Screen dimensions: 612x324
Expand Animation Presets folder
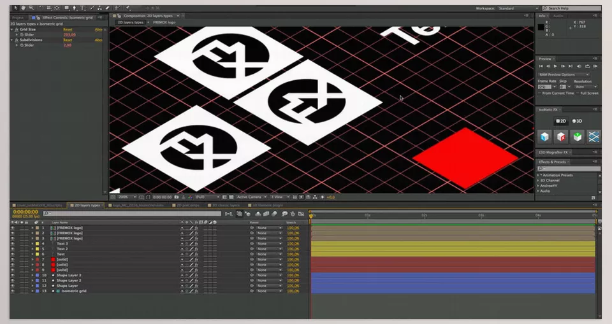pyautogui.click(x=538, y=176)
